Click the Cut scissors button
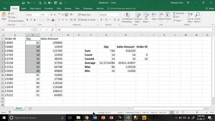215x121 pixels. [x=11, y=13]
